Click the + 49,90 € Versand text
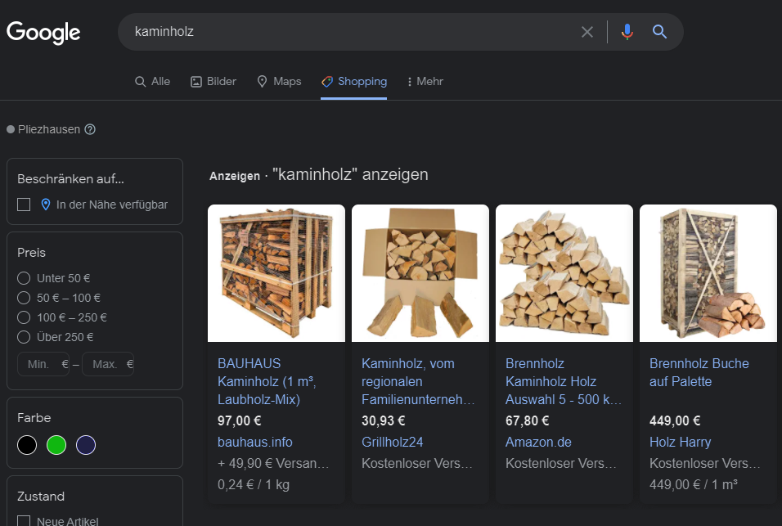Viewport: 782px width, 526px height. point(273,463)
